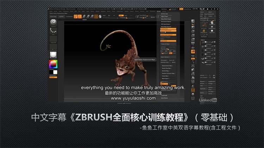Image resolution: width=264 pixels, height=148 pixels.
Task: Select the Scale mode icon in top toolbar
Action: [88, 16]
